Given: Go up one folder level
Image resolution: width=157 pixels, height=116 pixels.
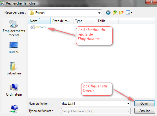Looking at the screenshot, I should coord(115,13).
